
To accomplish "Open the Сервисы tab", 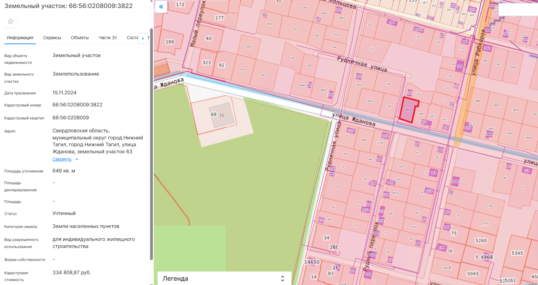I will (52, 38).
